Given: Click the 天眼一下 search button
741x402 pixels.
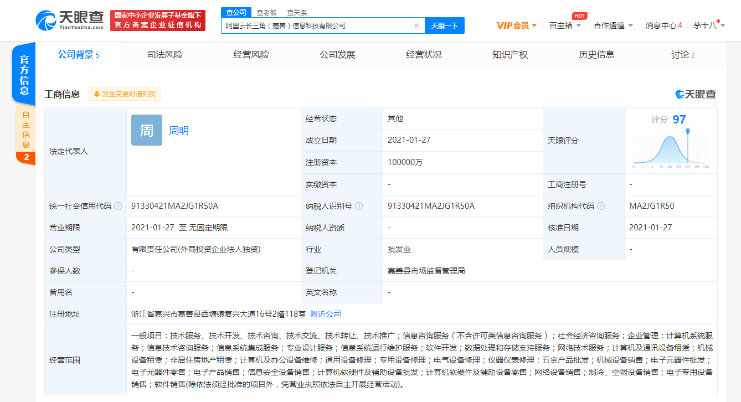Looking at the screenshot, I should 445,25.
